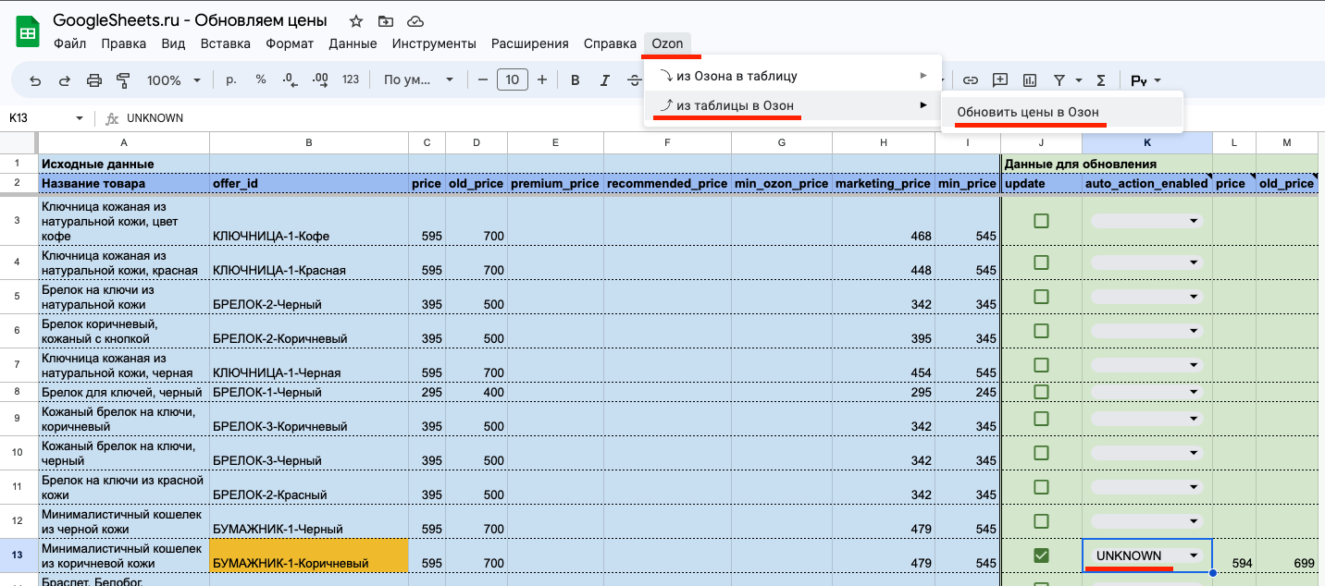Tick the update checkbox for БРЕЛОК-2-Коричневый row

point(1041,331)
